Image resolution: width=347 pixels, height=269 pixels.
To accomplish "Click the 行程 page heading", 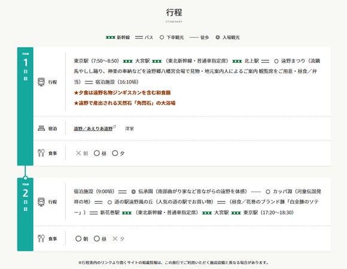I will pyautogui.click(x=174, y=13).
